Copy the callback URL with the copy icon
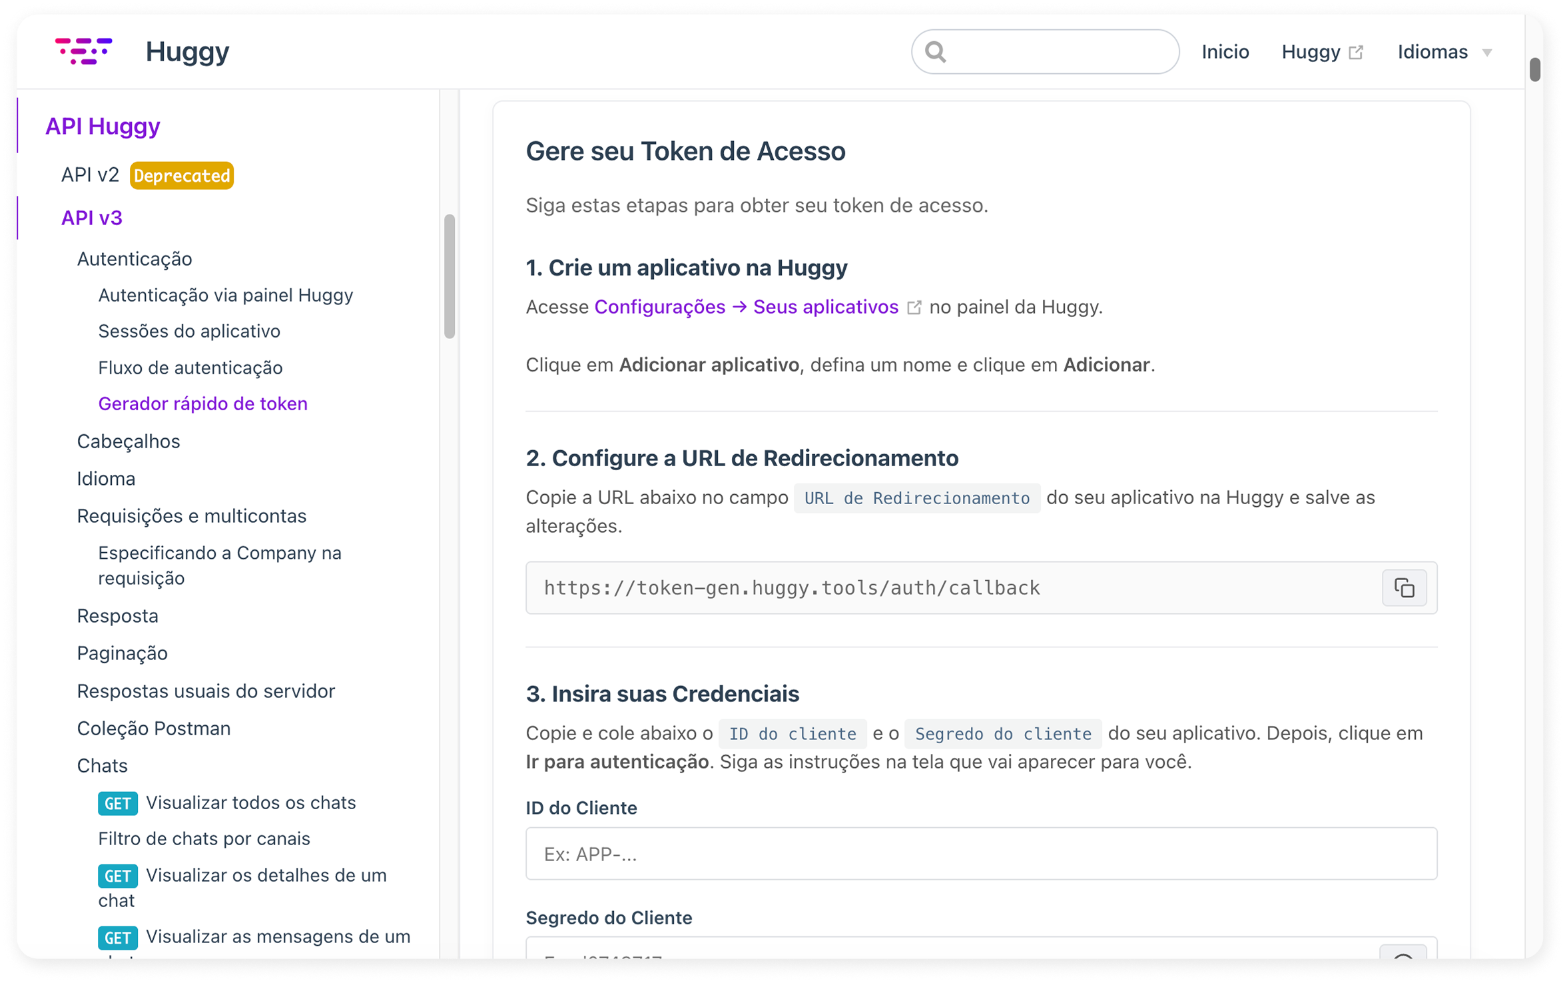This screenshot has width=1565, height=983. coord(1404,587)
